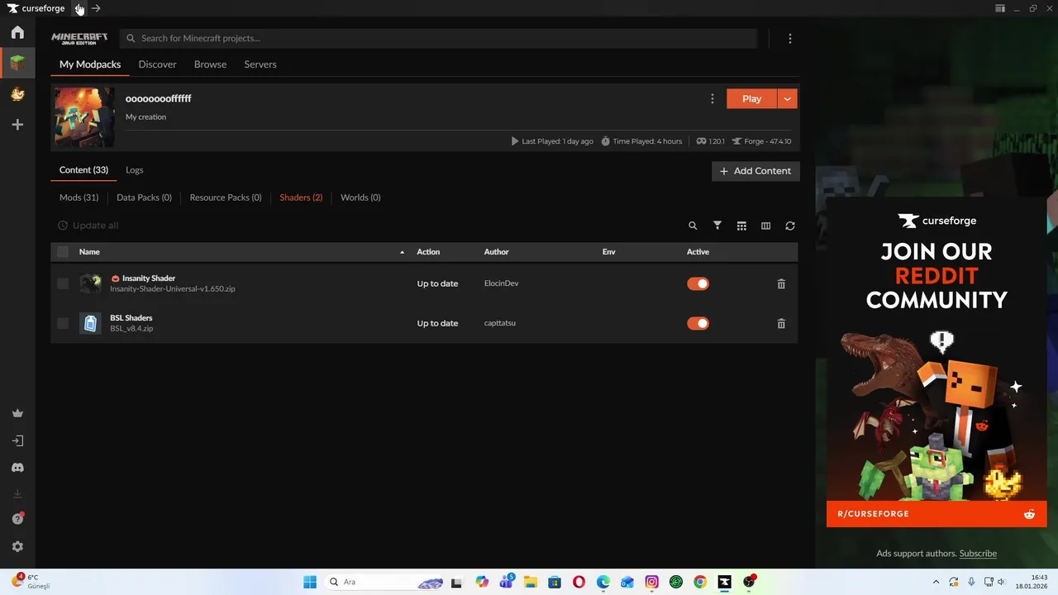Tick the BSL Shaders row checkbox

pyautogui.click(x=63, y=323)
